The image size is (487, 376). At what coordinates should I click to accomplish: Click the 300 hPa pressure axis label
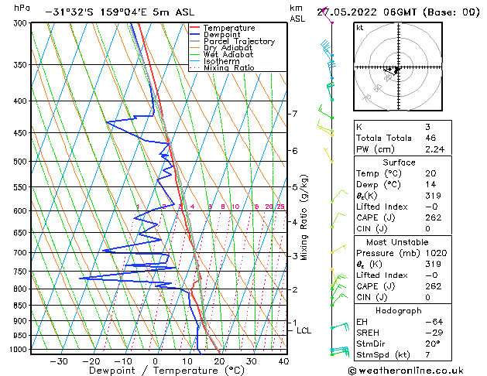(x=22, y=23)
